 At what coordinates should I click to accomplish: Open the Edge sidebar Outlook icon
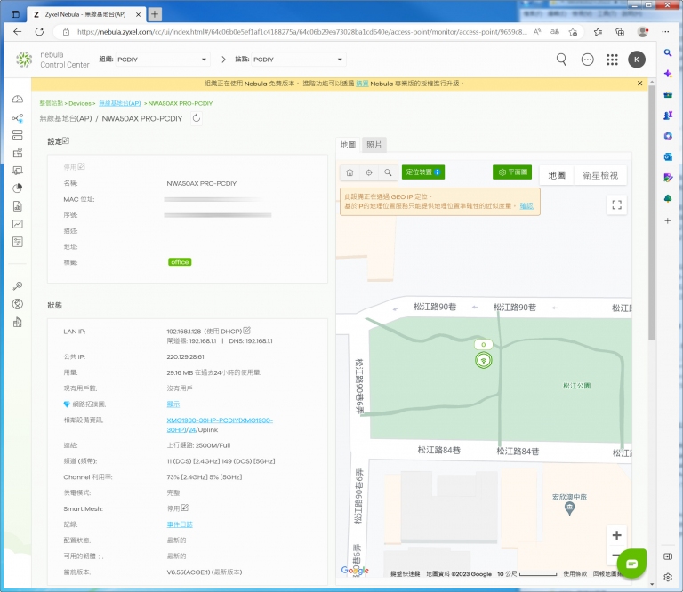(x=668, y=156)
